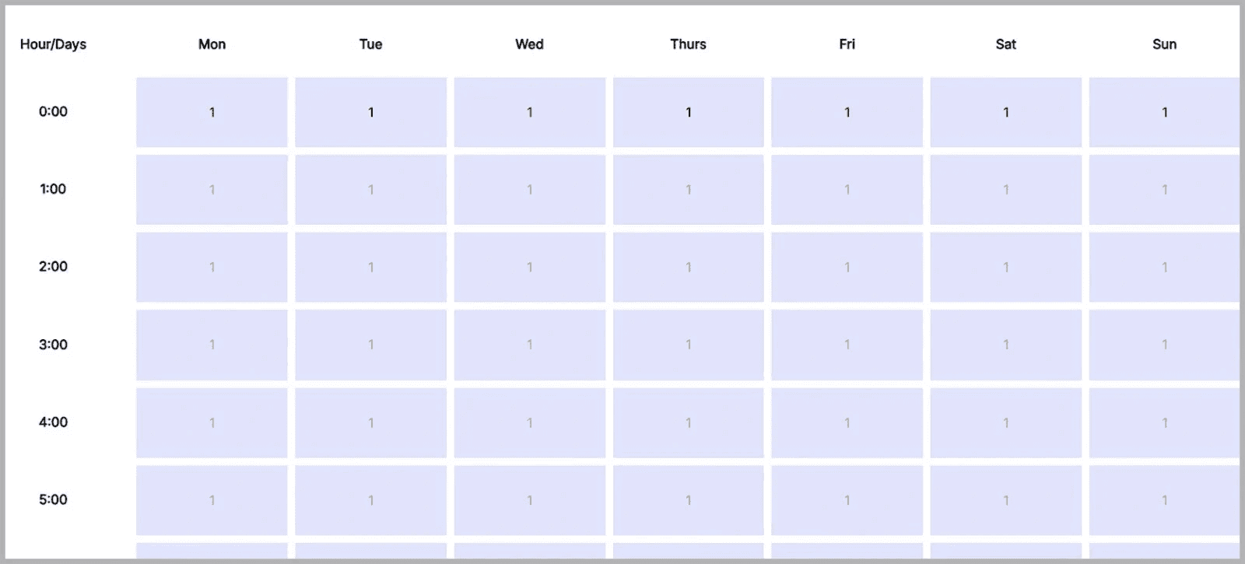Click the Sun column header
The height and width of the screenshot is (564, 1245).
1165,44
